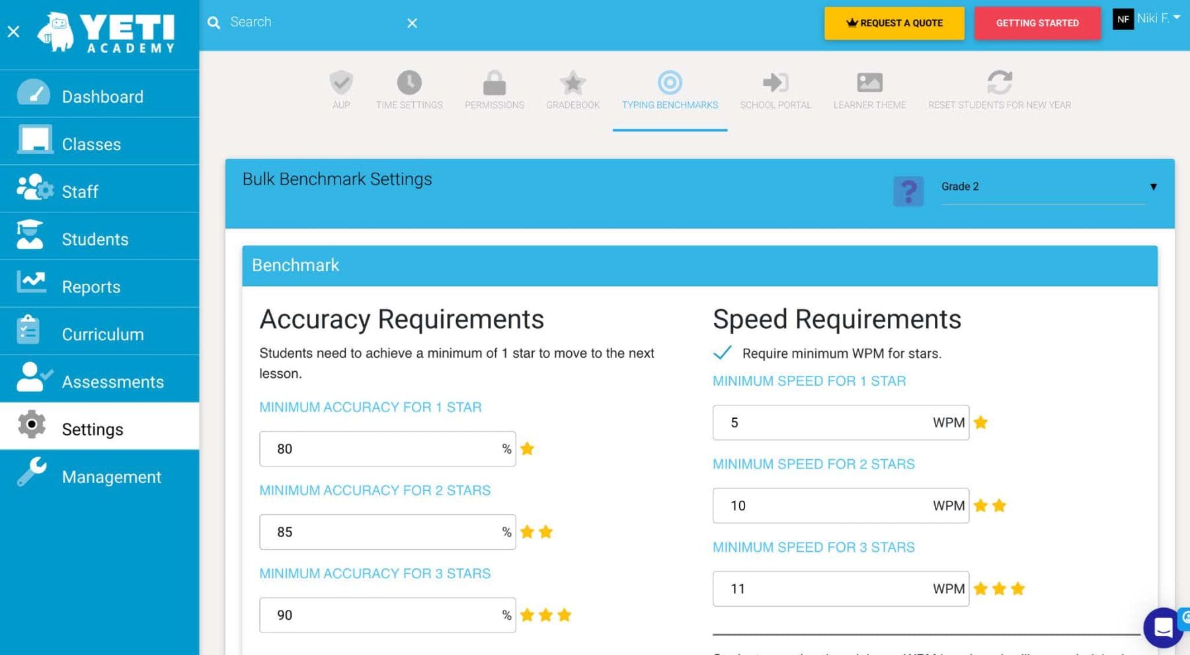Open the Learner Theme picture icon
Screen dimensions: 1190x655
(x=869, y=83)
